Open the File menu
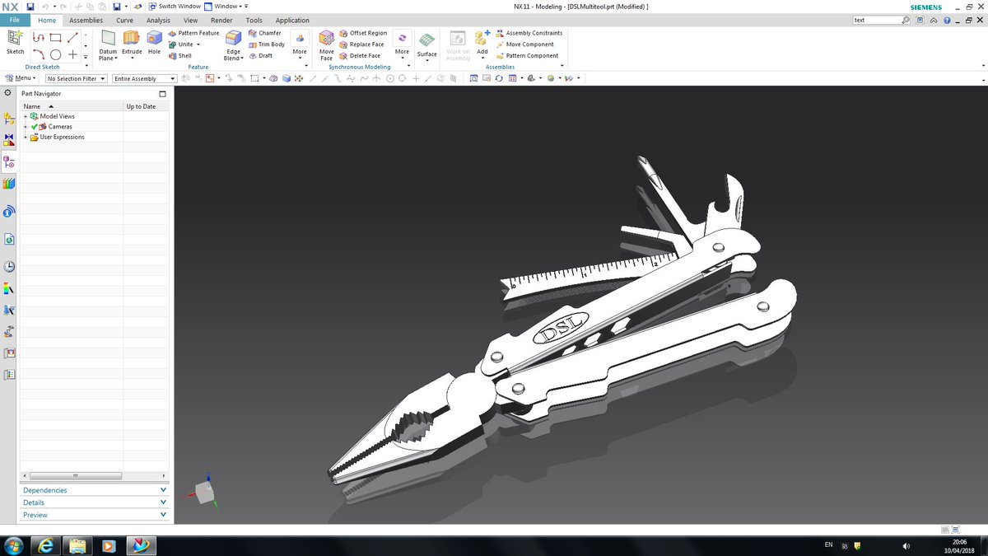988x556 pixels. tap(15, 20)
